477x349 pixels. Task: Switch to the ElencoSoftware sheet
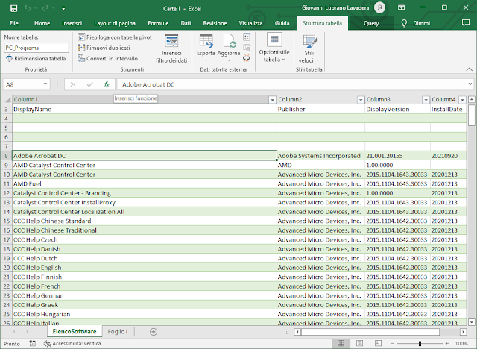click(75, 331)
